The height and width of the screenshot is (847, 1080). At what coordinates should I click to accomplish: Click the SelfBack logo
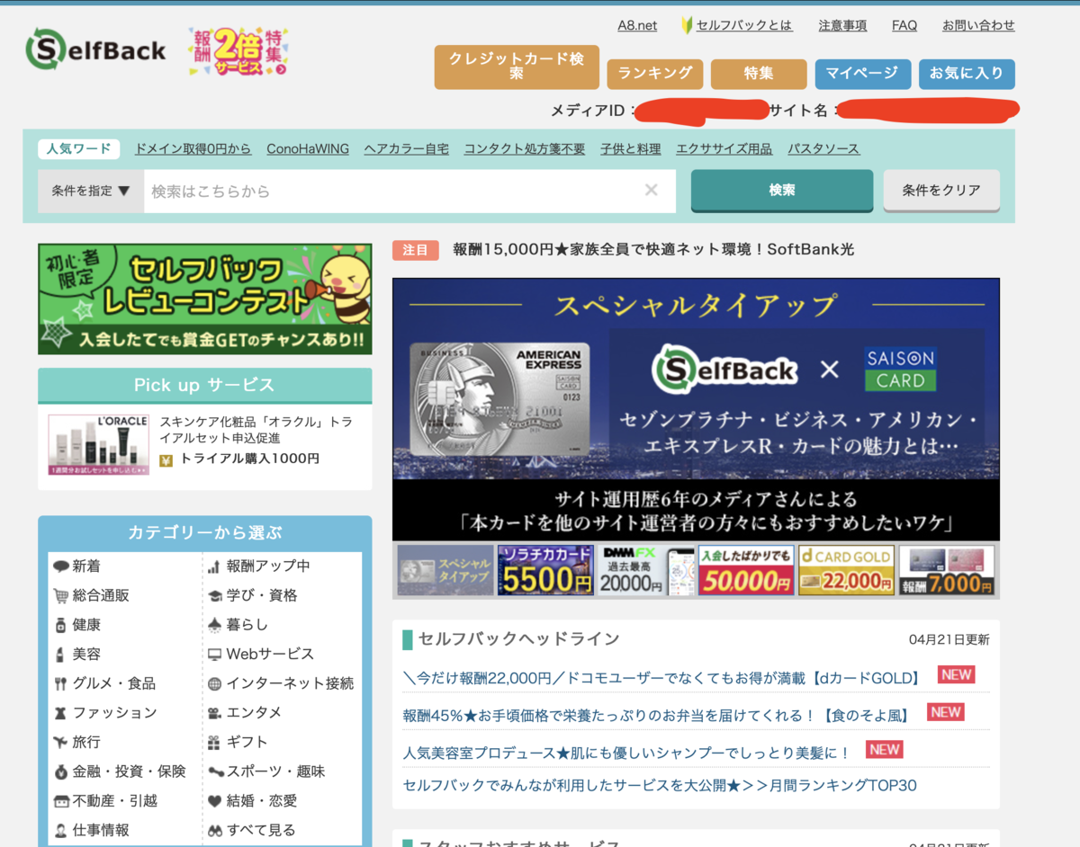click(96, 49)
